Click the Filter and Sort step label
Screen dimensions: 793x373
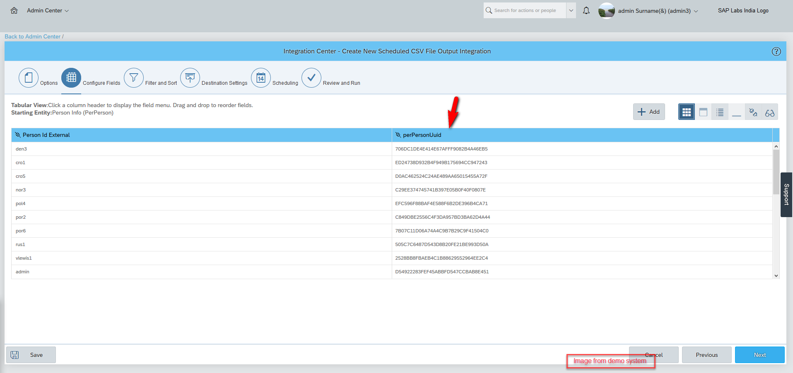161,83
